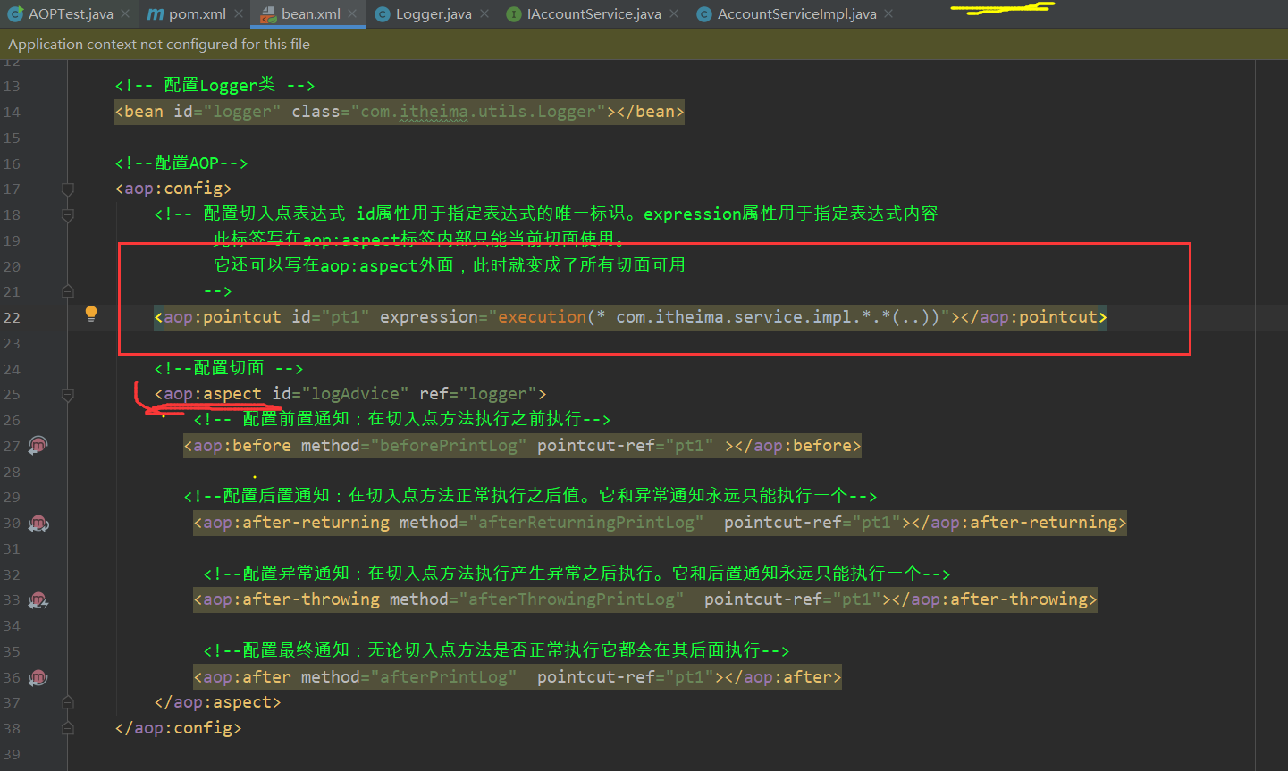Place cursor on <aop:config> opening tag

tap(173, 189)
